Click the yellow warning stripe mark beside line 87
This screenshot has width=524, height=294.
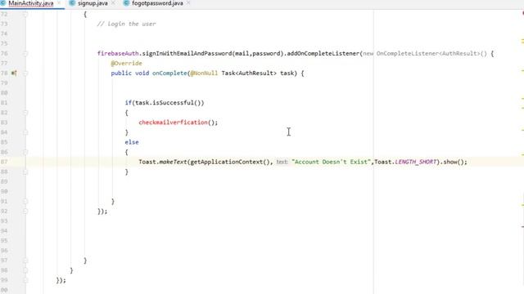(x=522, y=155)
